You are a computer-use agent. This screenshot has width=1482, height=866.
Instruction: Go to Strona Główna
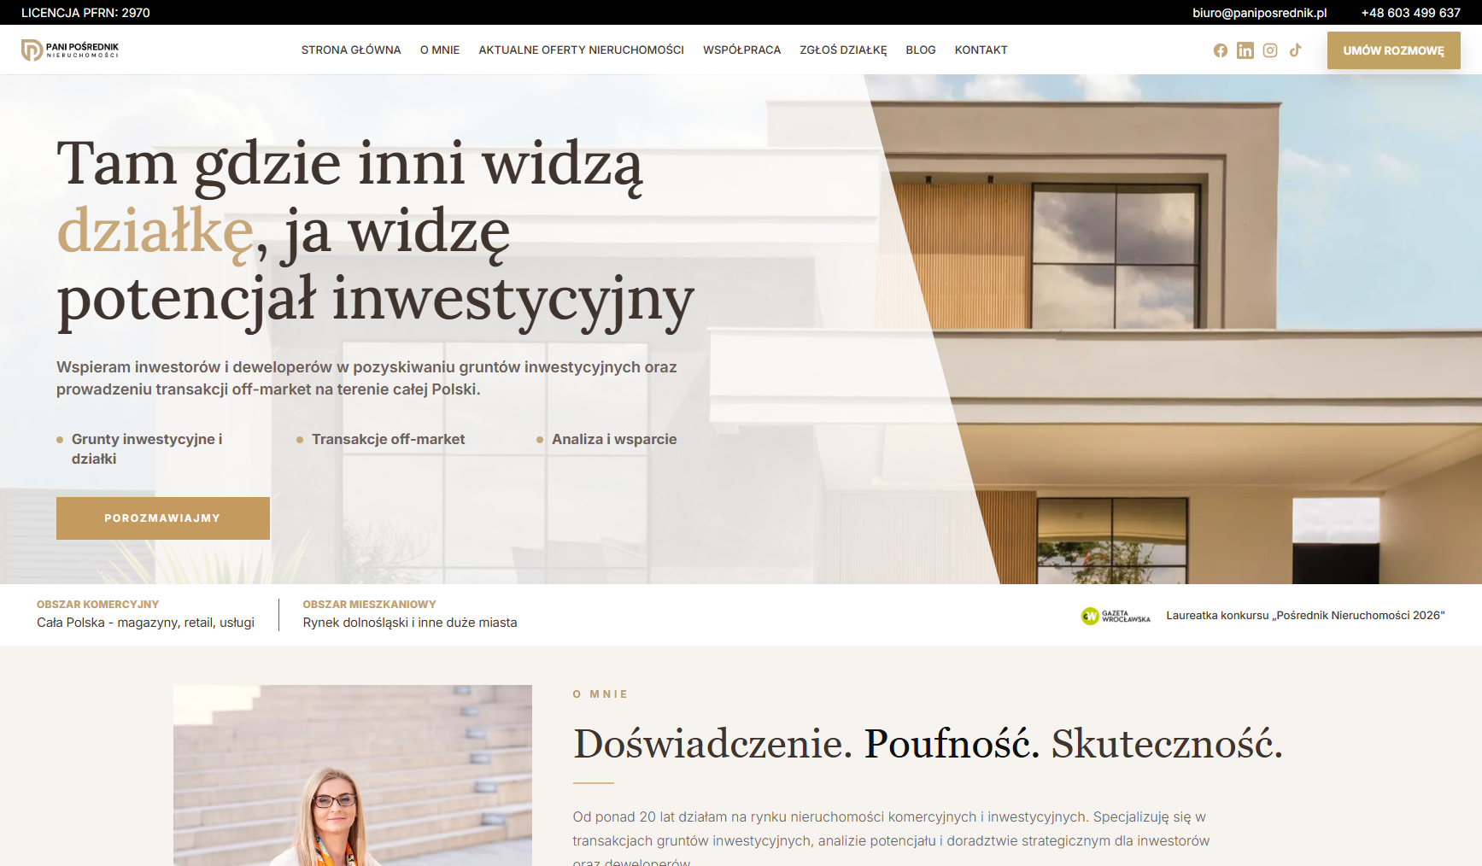point(351,50)
